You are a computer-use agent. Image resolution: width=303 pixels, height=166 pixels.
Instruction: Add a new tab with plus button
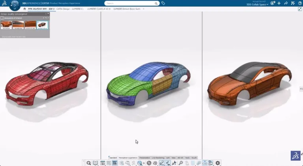(143, 9)
